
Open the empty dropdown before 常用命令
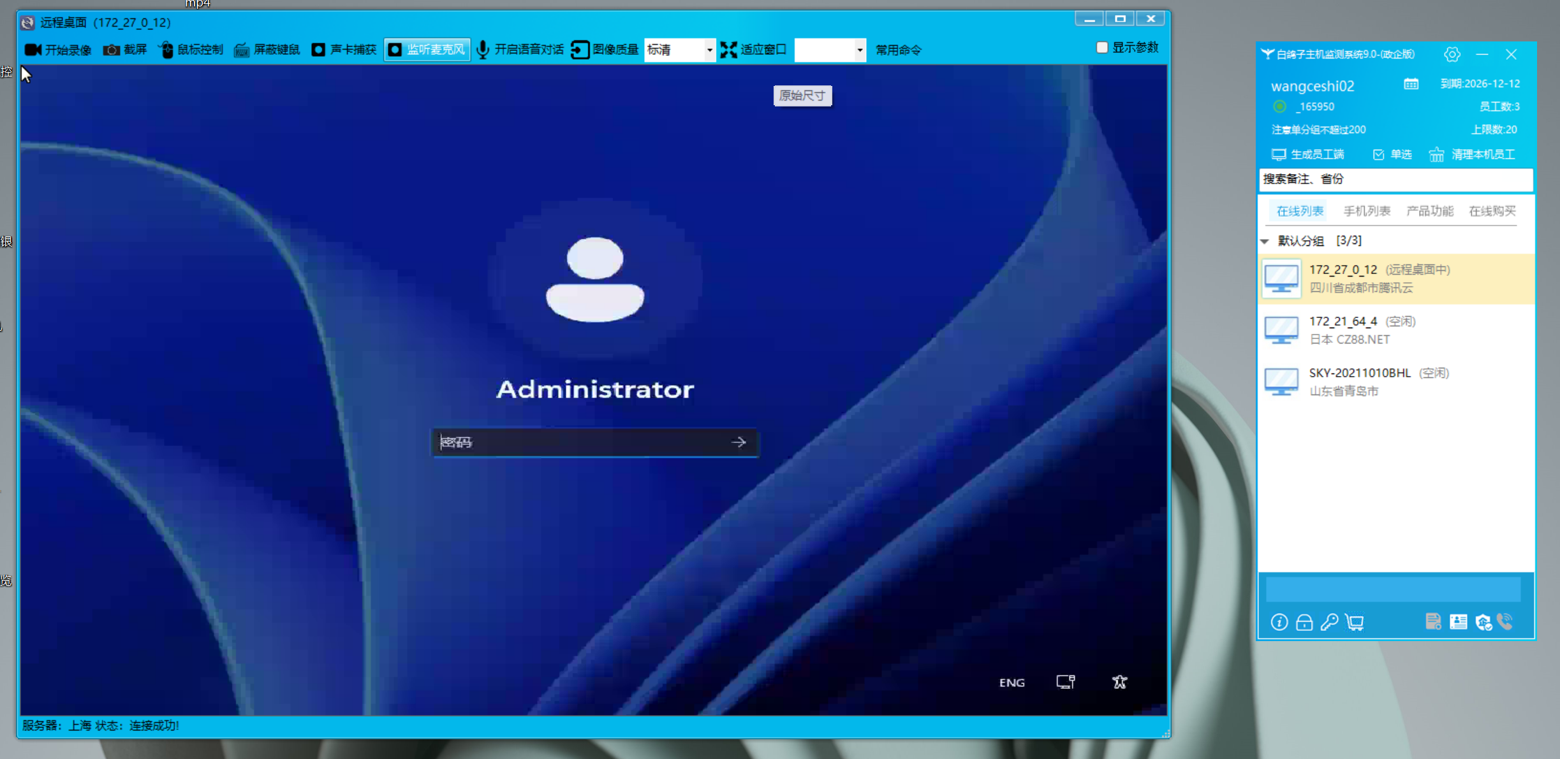(x=859, y=50)
